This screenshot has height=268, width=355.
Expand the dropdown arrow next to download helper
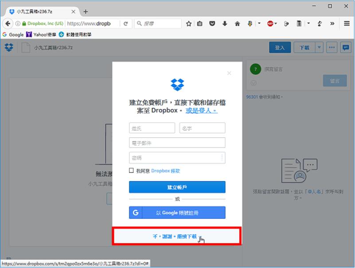(x=259, y=23)
